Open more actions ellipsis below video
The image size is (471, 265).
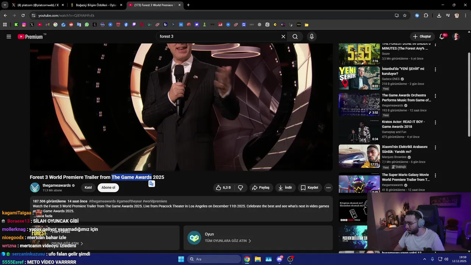tap(329, 188)
